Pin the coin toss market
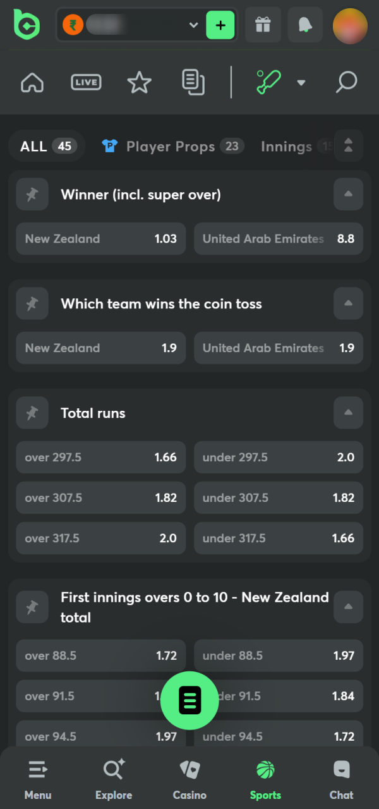 click(32, 303)
